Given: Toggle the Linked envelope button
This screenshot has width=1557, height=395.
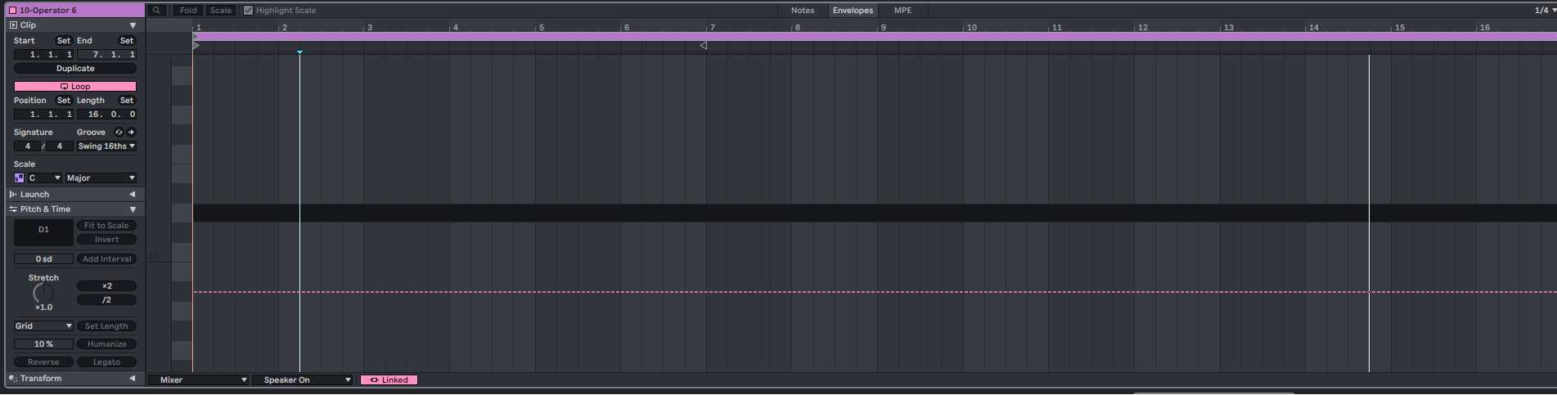Looking at the screenshot, I should 389,380.
